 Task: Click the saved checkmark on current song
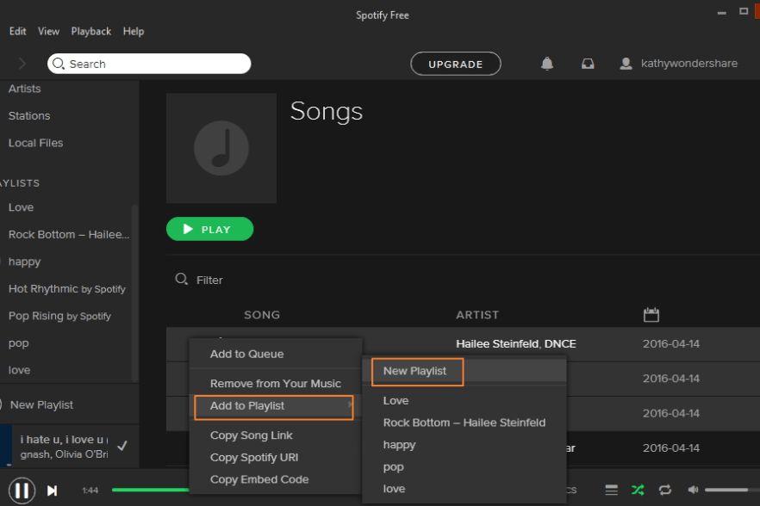pyautogui.click(x=122, y=446)
